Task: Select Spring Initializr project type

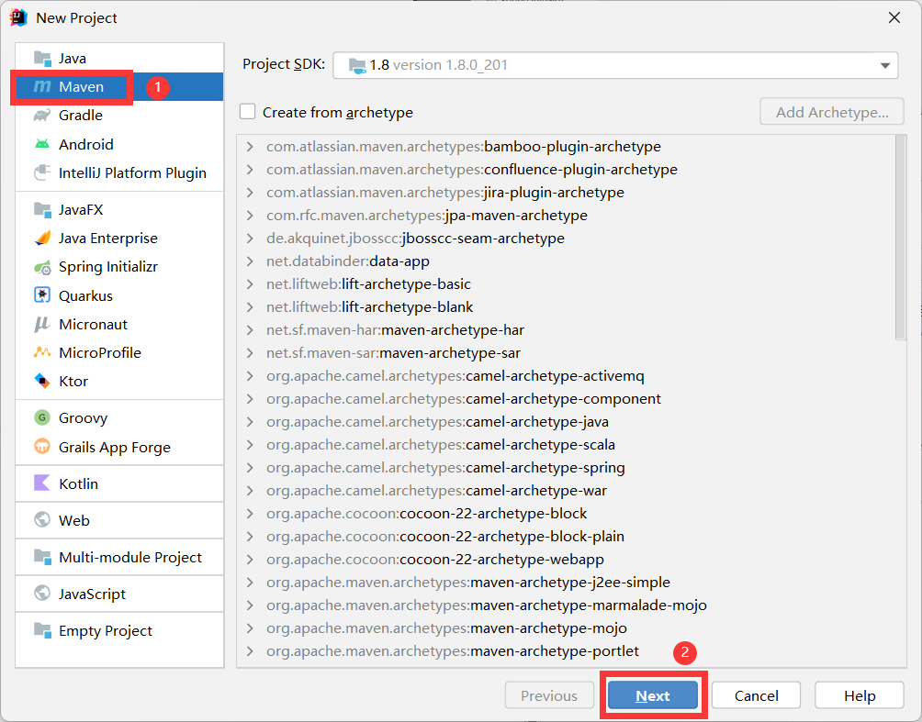Action: (119, 267)
